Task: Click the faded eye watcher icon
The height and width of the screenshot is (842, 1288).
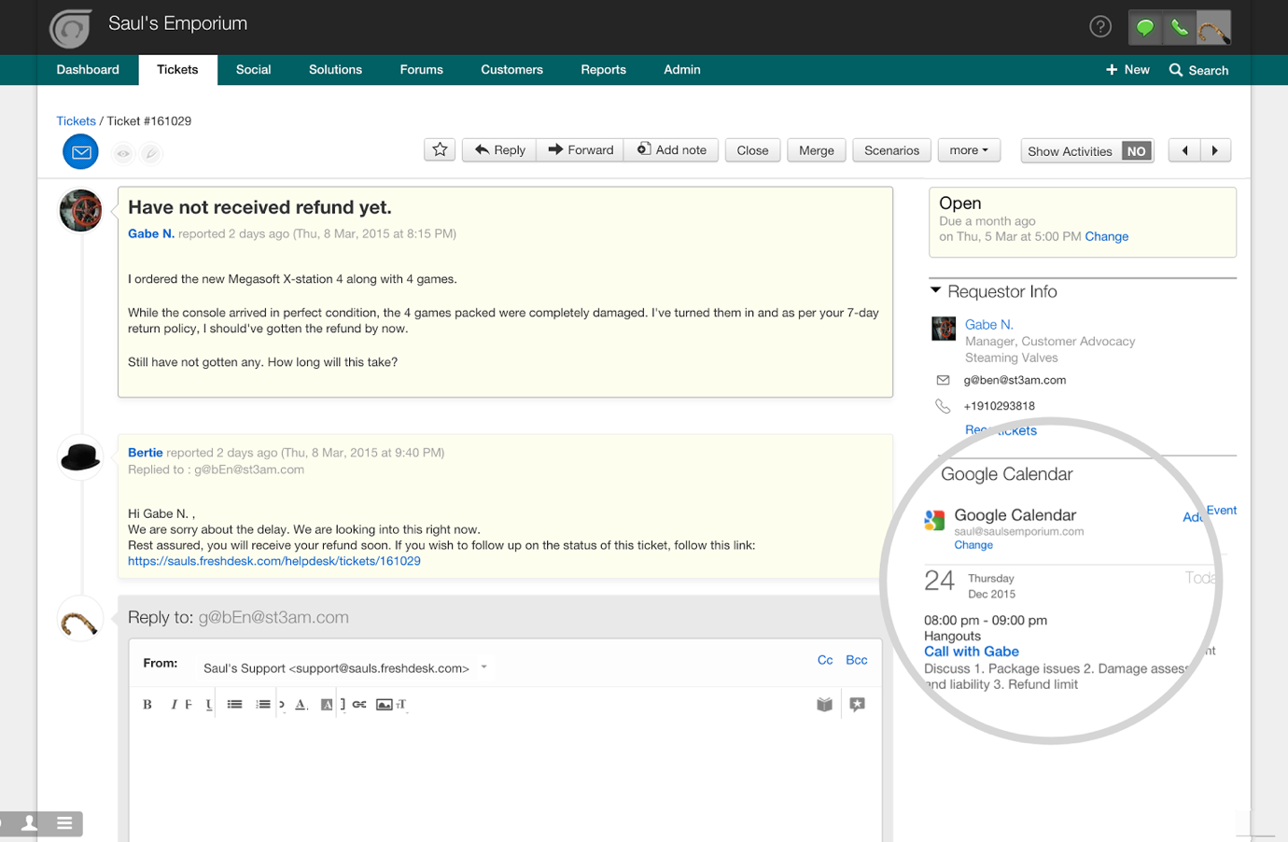Action: click(x=123, y=153)
